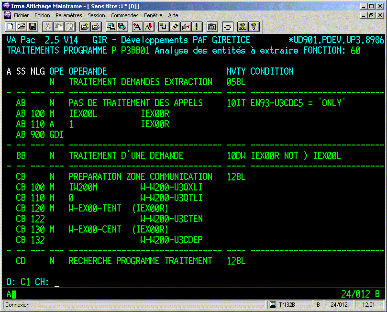Open the Edition menu
This screenshot has height=312, width=387.
42,15
